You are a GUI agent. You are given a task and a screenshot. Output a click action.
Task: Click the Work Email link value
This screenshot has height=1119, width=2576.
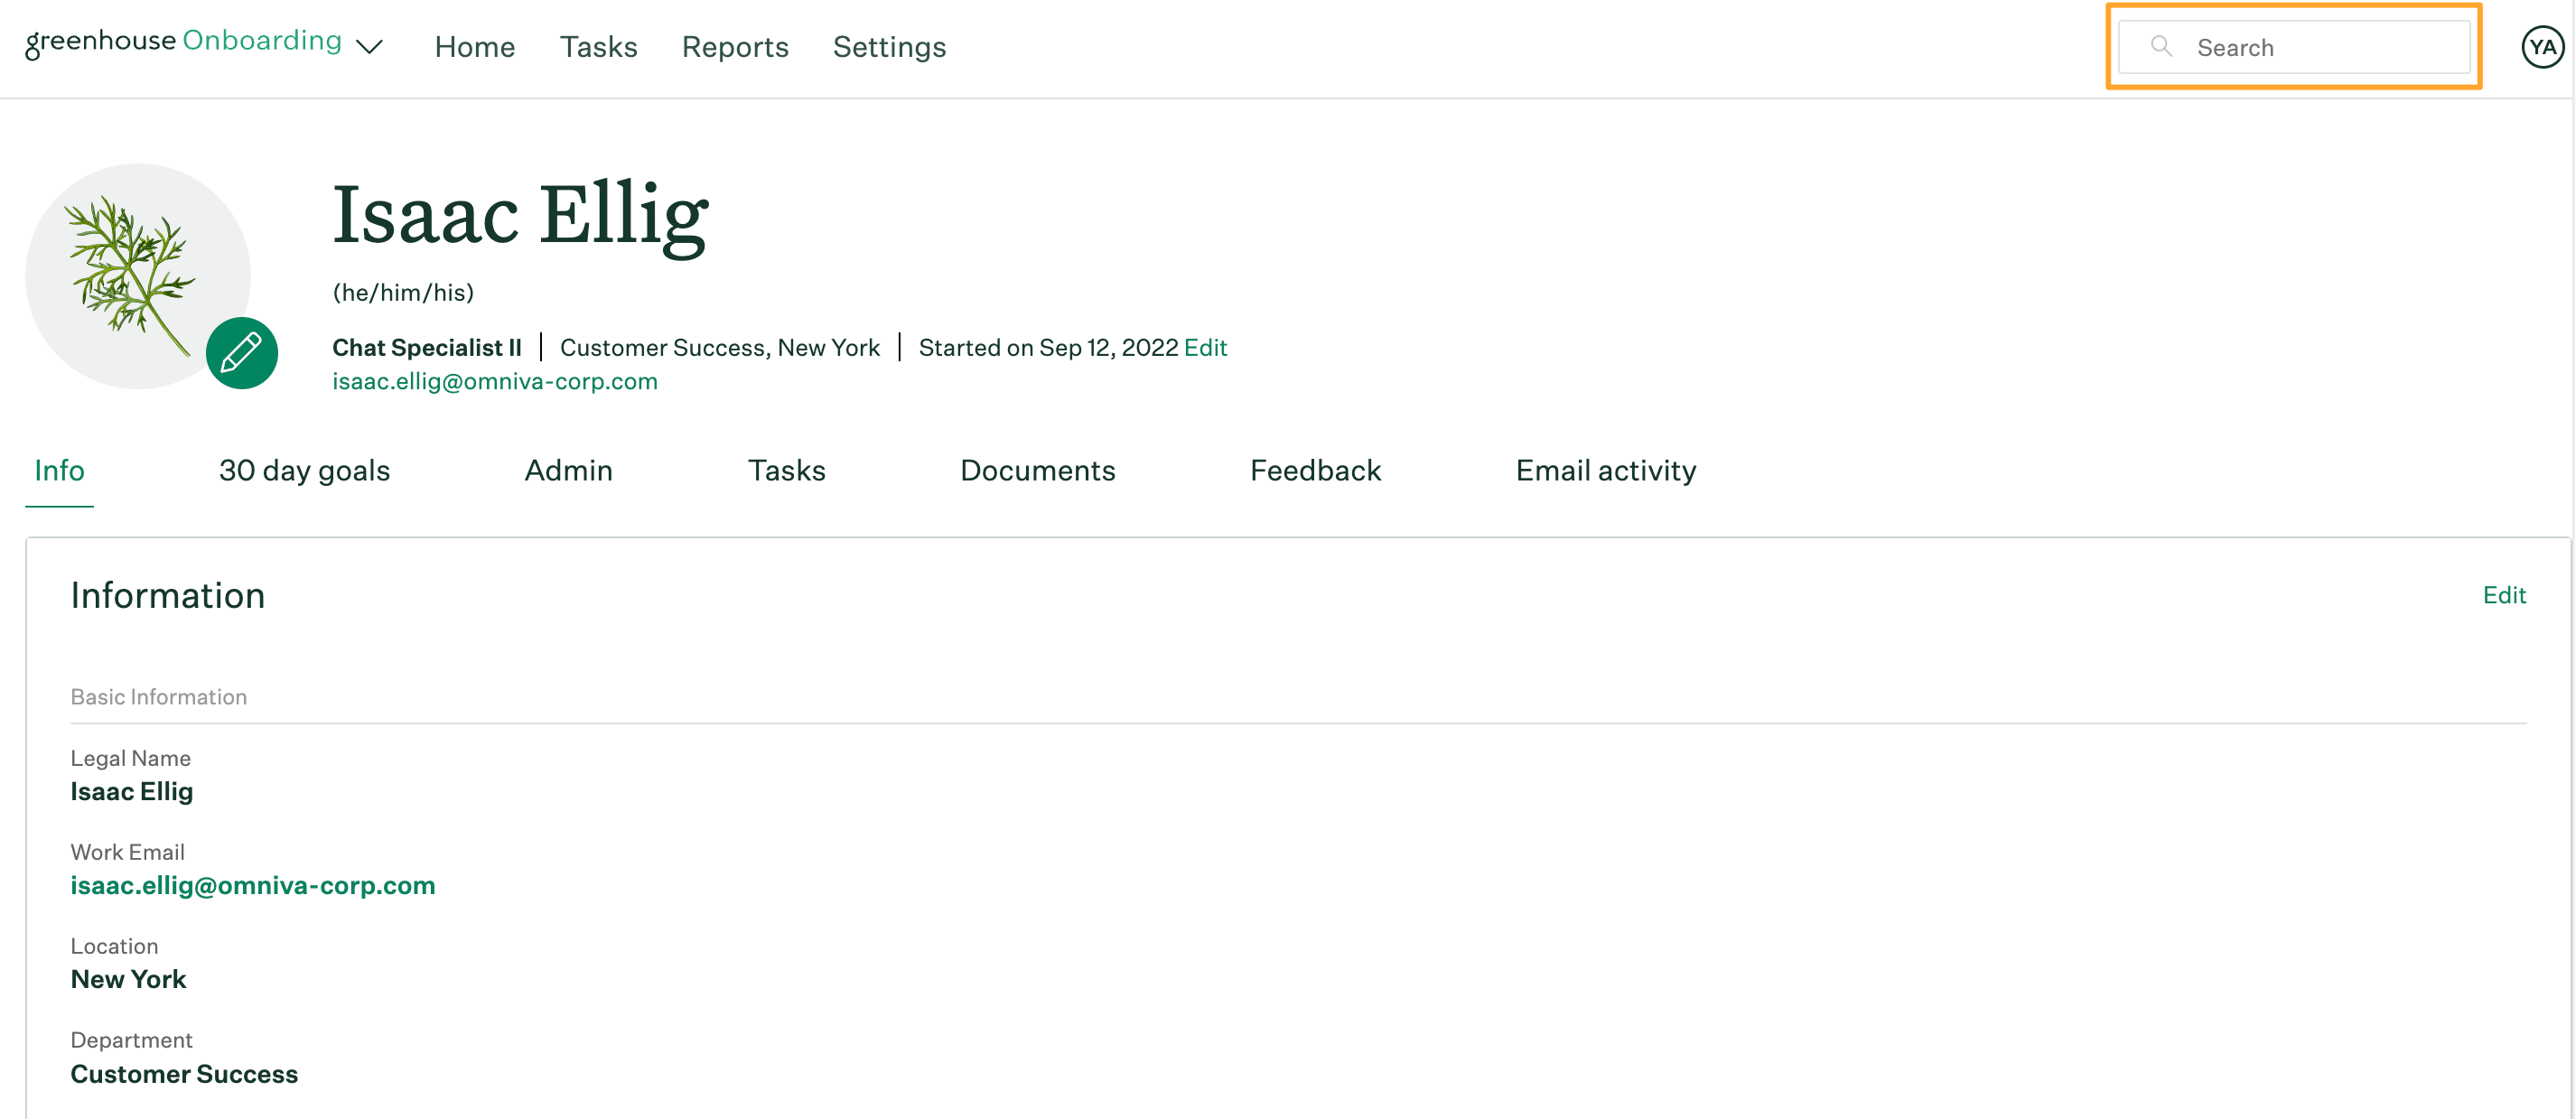coord(252,885)
